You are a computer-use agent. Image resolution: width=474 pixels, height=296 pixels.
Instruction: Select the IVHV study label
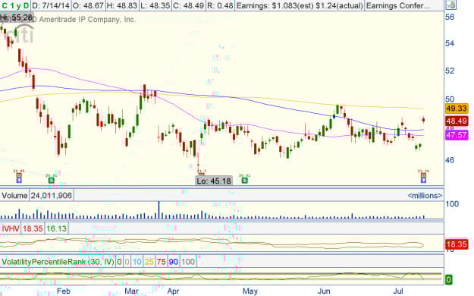(11, 228)
